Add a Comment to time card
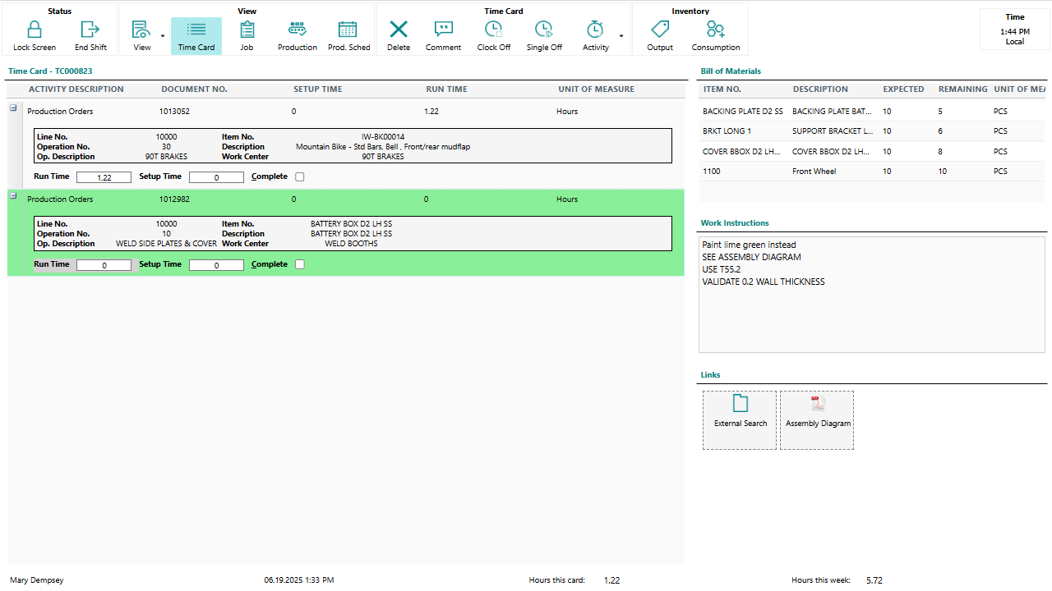This screenshot has height=591, width=1052. 443,36
